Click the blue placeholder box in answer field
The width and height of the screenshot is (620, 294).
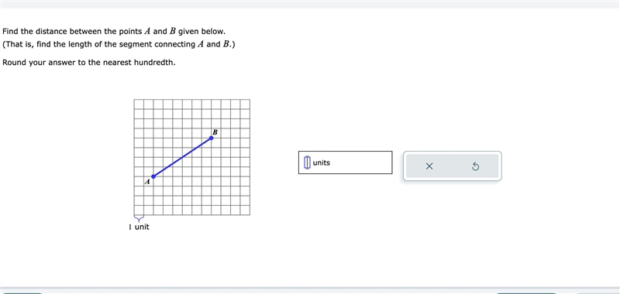click(307, 162)
